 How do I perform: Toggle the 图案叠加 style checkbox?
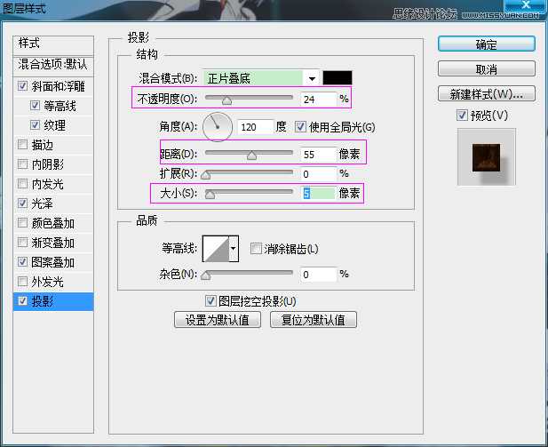click(x=22, y=261)
